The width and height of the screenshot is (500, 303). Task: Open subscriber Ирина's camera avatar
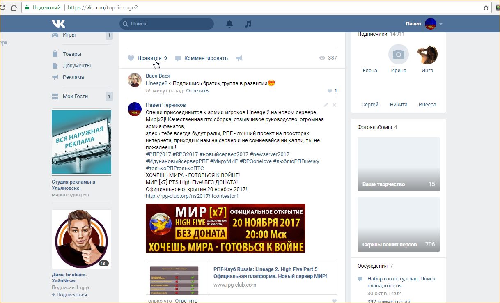point(399,54)
